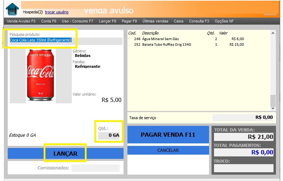Click the Descrição column header
Image resolution: width=283 pixels, height=181 pixels.
pos(150,33)
